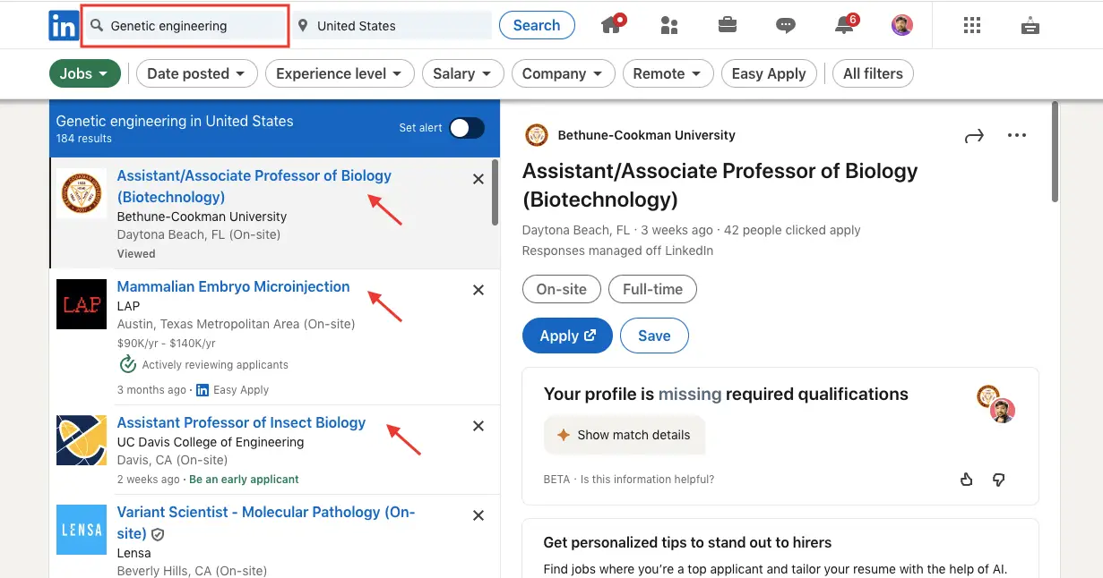Click the LAP company logo

[x=82, y=304]
